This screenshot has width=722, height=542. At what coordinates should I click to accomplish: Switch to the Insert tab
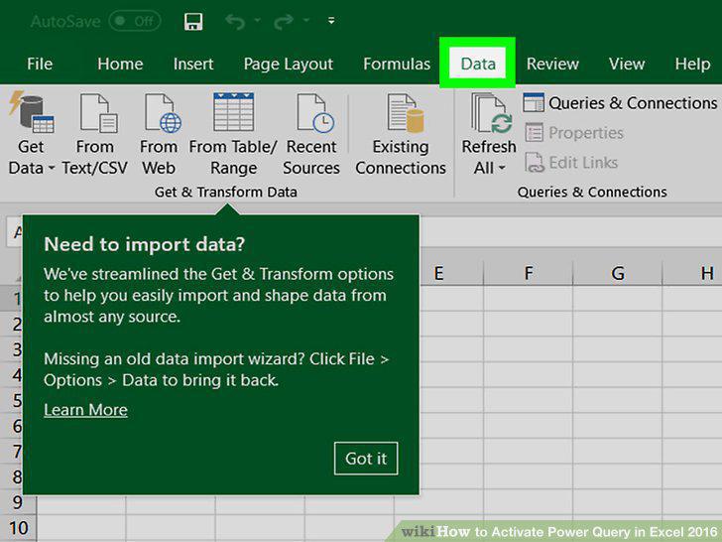tap(193, 64)
